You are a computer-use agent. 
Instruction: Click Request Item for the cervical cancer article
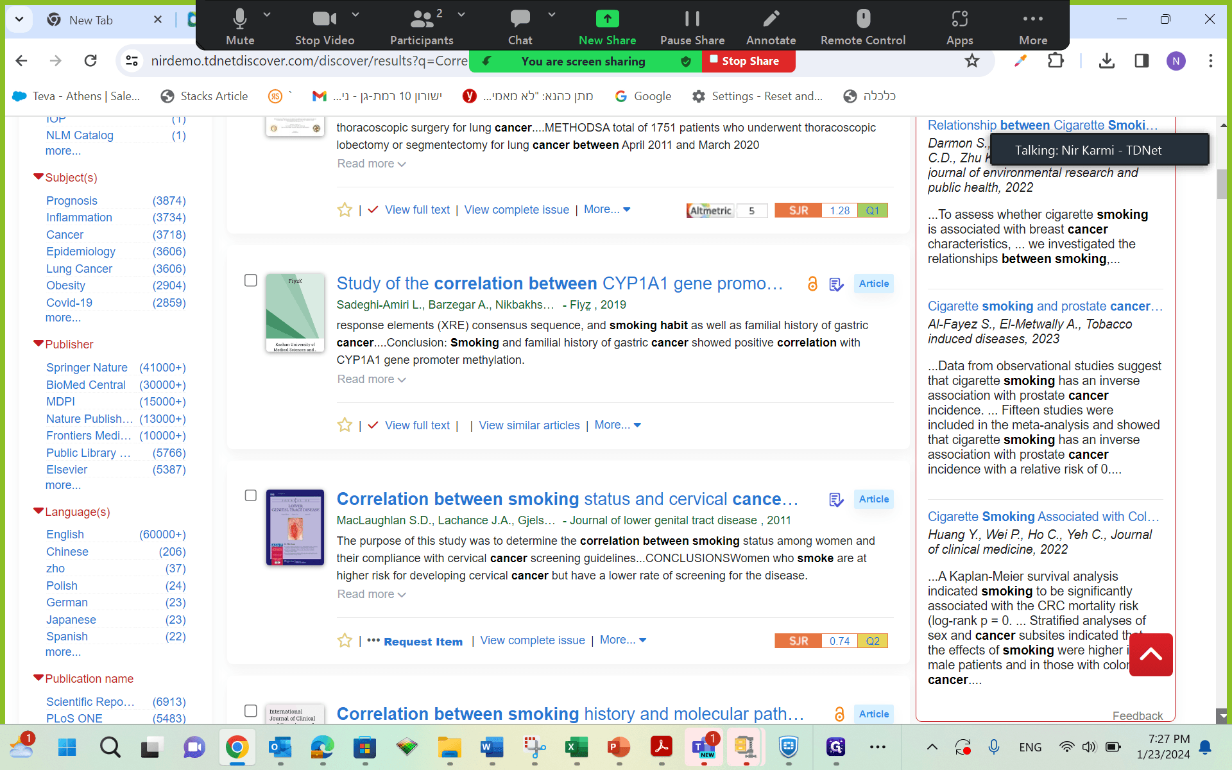click(x=423, y=641)
